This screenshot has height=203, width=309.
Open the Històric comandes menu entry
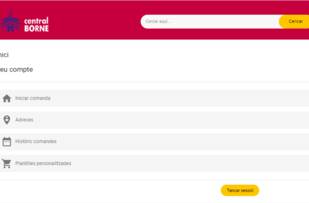pos(154,142)
